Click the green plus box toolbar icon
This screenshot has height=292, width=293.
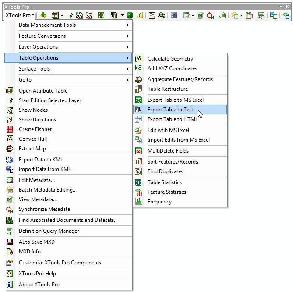pyautogui.click(x=101, y=15)
